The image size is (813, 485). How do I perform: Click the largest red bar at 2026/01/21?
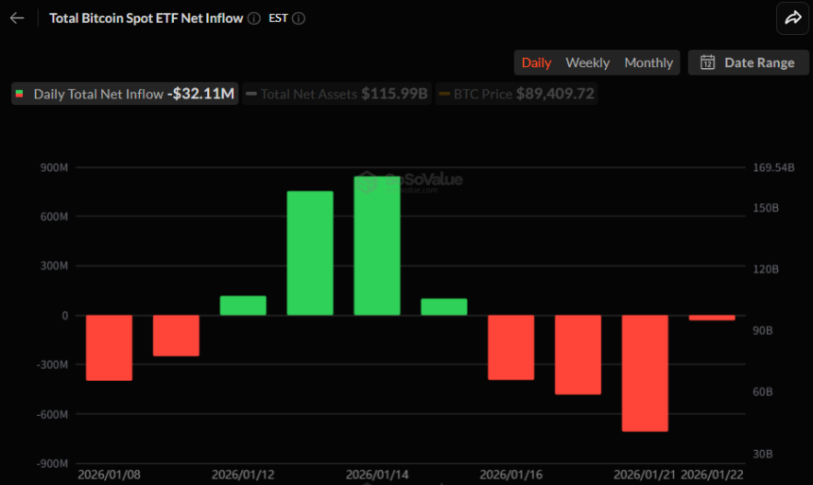tap(645, 372)
